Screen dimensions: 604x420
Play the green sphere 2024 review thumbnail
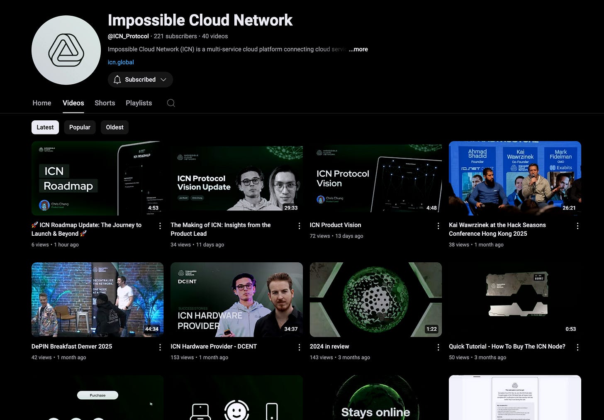pos(376,300)
